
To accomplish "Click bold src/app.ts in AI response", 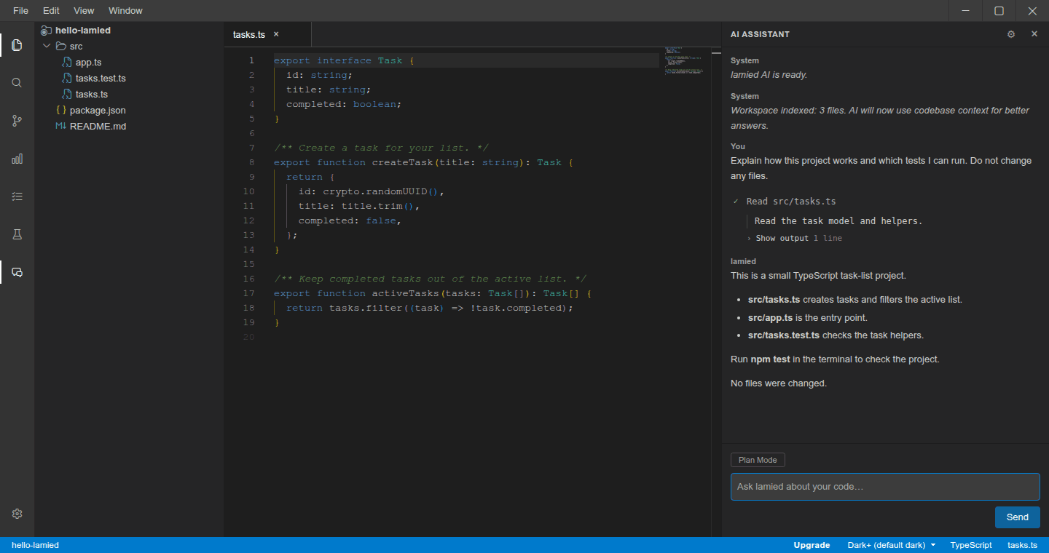I will point(771,318).
